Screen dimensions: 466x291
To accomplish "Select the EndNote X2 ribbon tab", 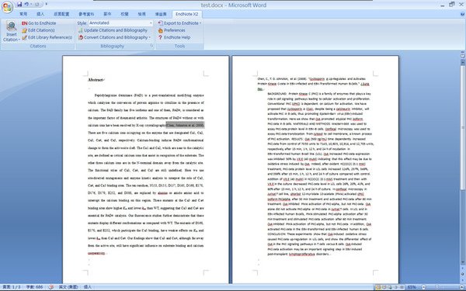I will (x=187, y=14).
